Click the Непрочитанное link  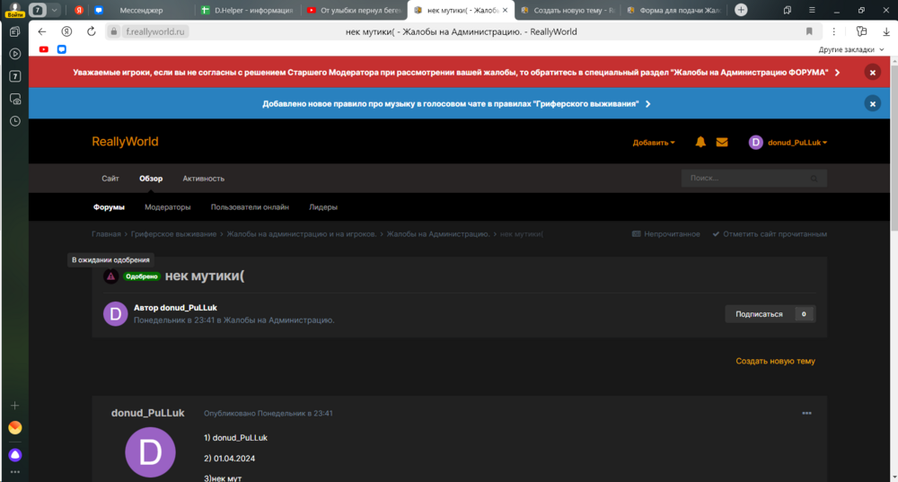click(x=665, y=234)
